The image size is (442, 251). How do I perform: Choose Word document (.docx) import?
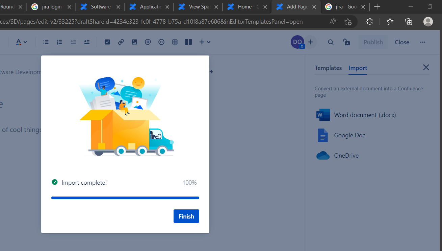pos(365,115)
